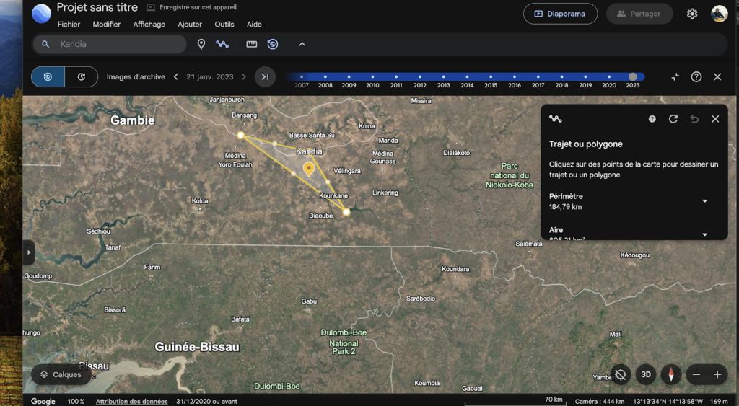Reset orientation with the compass

coord(670,374)
